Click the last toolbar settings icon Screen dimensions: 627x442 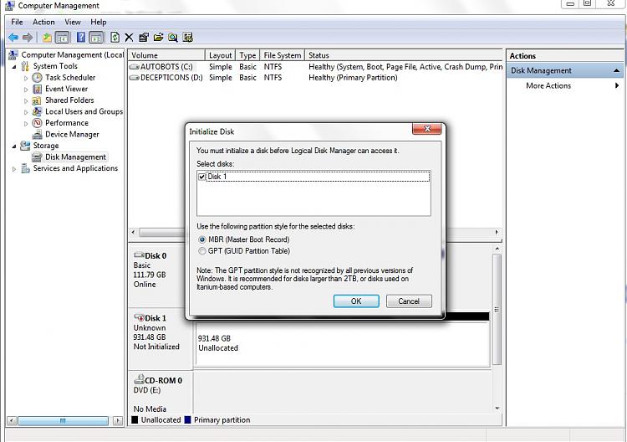coord(187,38)
